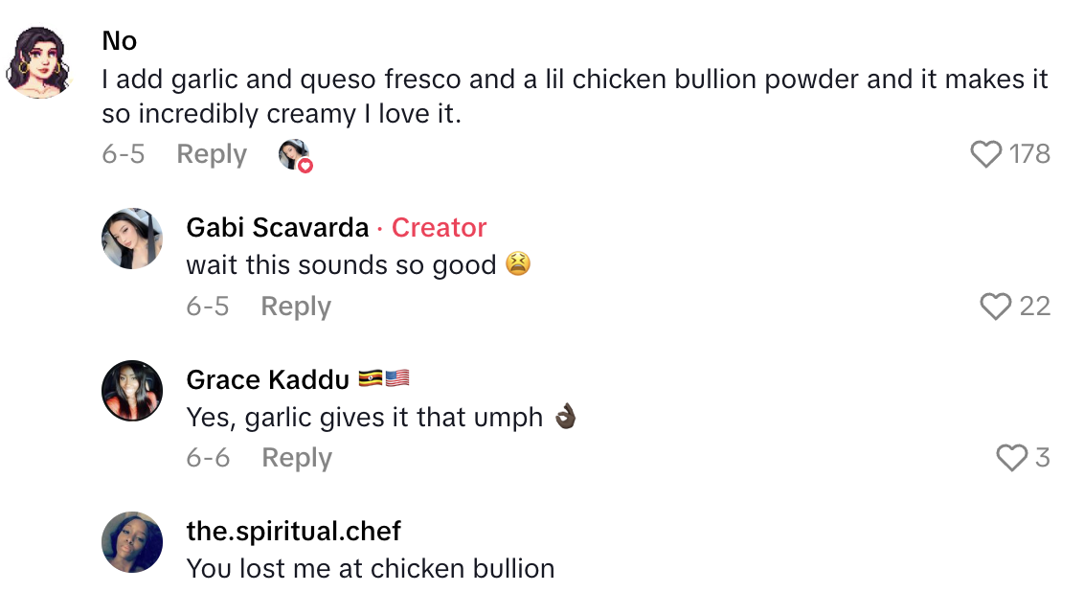Screen dimensions: 1084x592
Task: Tap the heart icon beside Grace Kaddu's comment
Action: point(1010,457)
